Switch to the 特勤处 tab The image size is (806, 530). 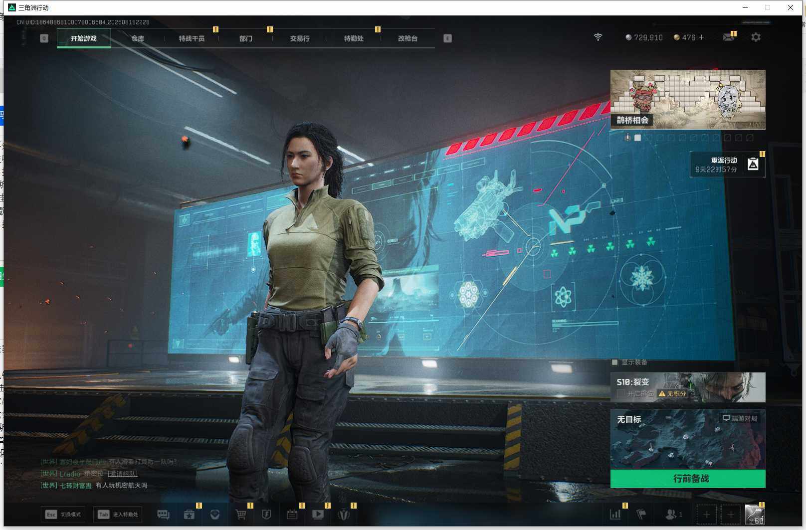pos(354,38)
